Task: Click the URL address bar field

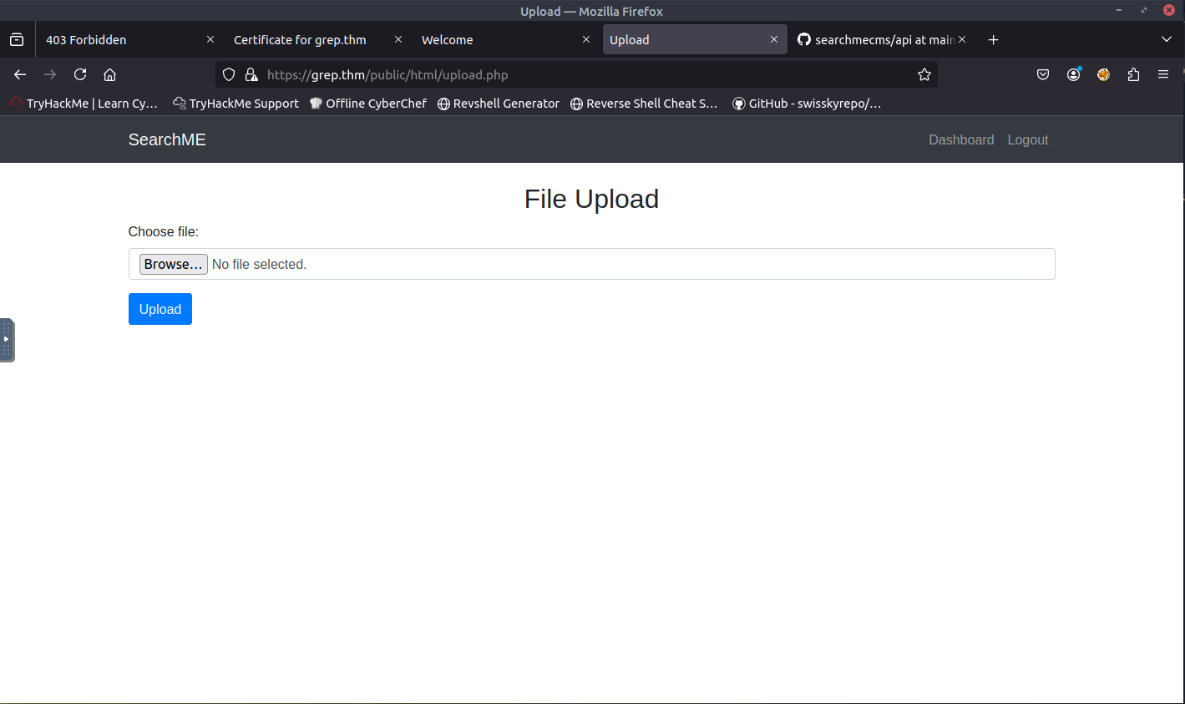Action: [585, 74]
